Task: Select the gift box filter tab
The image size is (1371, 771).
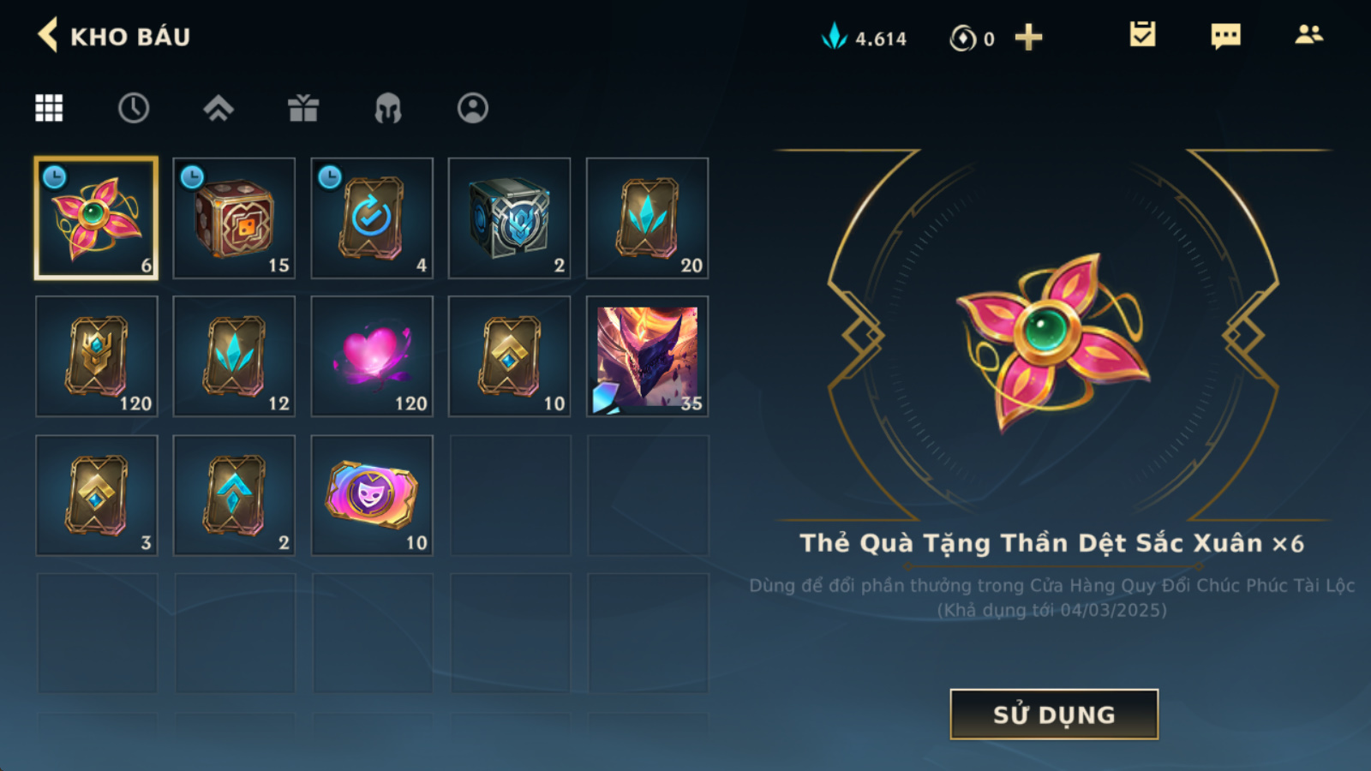Action: click(303, 108)
